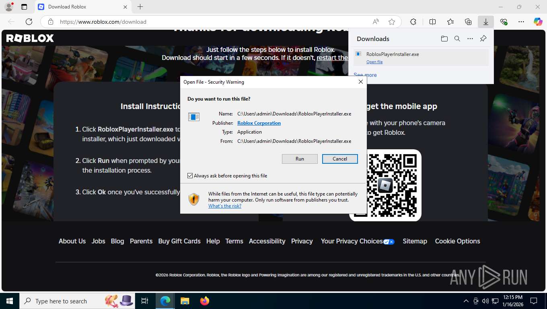Screen dimensions: 547x309
Task: Show hidden system tray icons chevron
Action: tap(466, 301)
